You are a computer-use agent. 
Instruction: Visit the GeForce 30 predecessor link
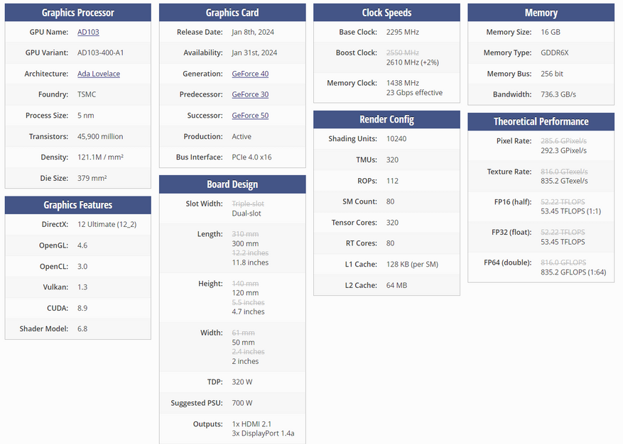(x=250, y=94)
